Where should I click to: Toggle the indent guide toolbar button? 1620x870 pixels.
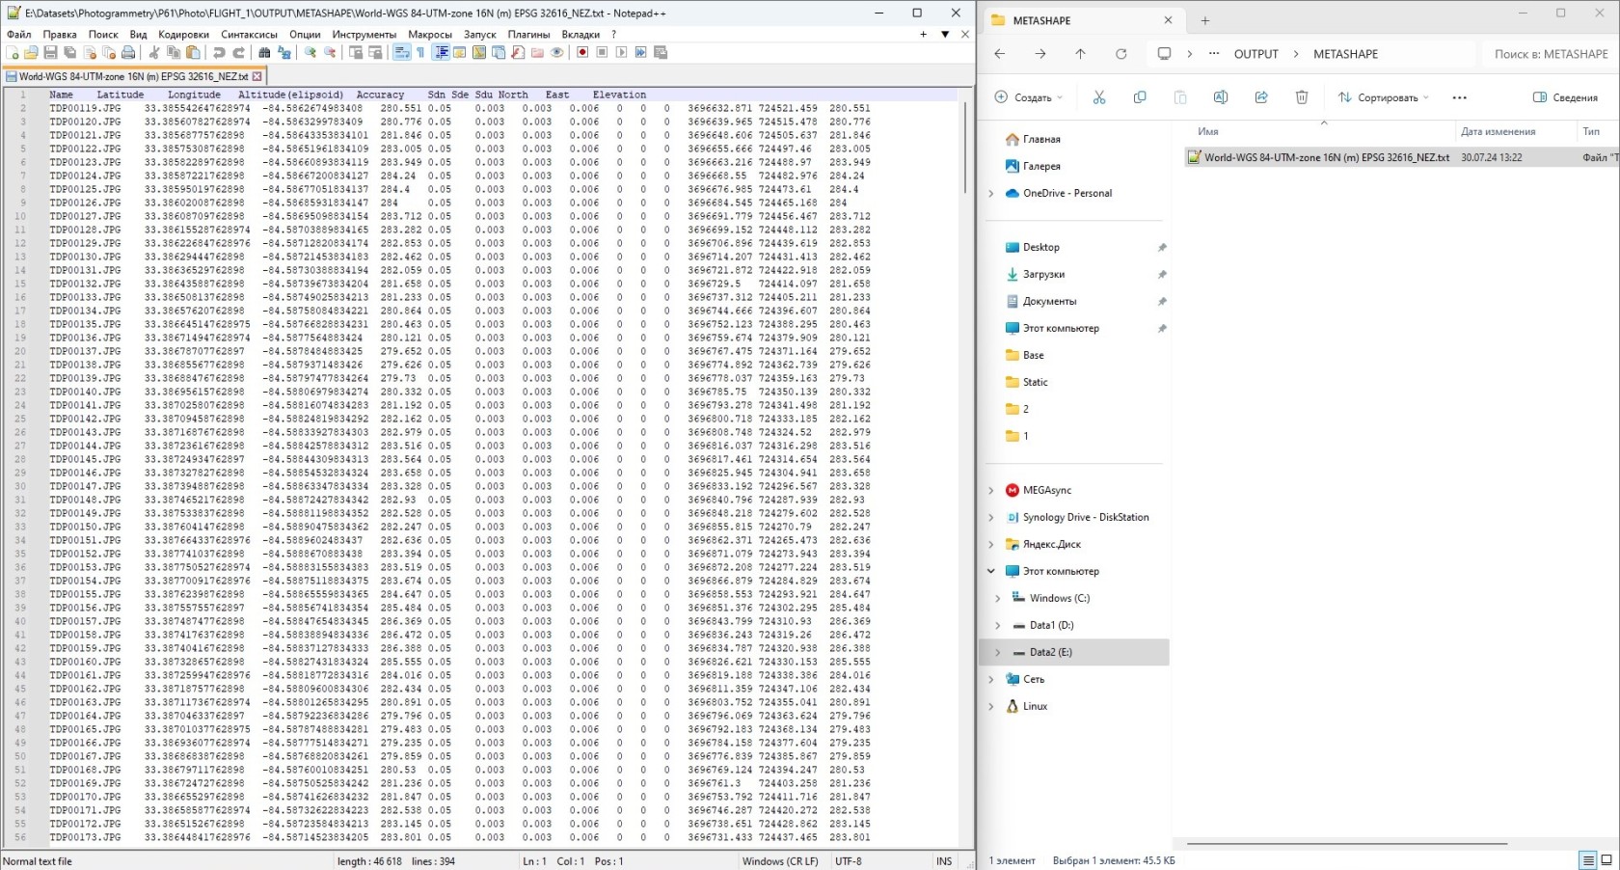point(442,52)
